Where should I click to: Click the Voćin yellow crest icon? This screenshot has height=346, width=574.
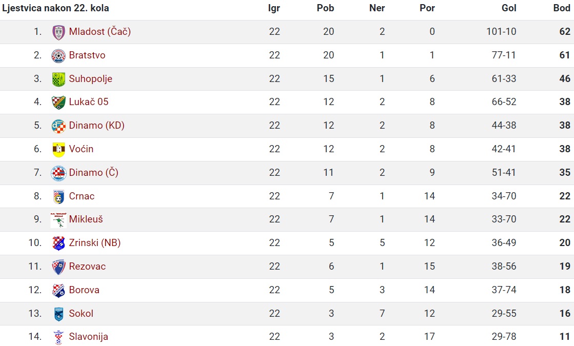tap(58, 149)
